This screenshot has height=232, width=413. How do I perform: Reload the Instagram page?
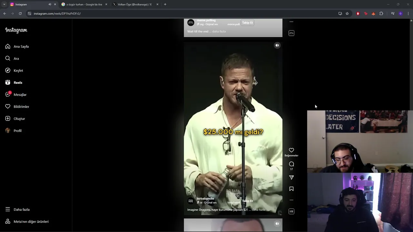pos(20,14)
